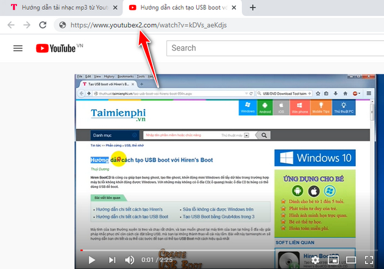Click the Taimienphi.vn logo
Image resolution: width=384 pixels, height=269 pixels.
coord(118,115)
